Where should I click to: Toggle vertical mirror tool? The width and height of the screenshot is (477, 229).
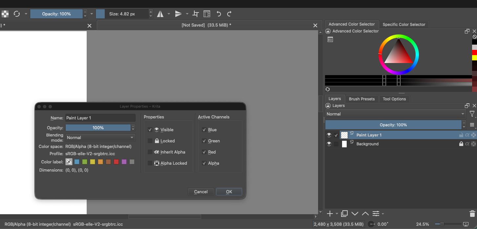click(x=178, y=14)
